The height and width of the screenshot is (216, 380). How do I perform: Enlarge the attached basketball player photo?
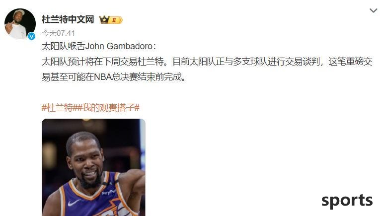coord(93,167)
